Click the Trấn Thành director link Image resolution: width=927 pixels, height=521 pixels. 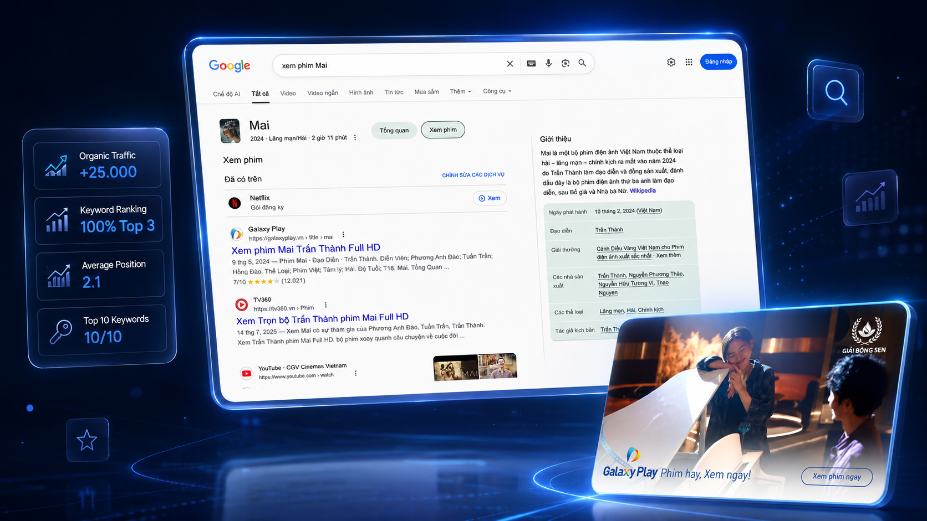[609, 230]
